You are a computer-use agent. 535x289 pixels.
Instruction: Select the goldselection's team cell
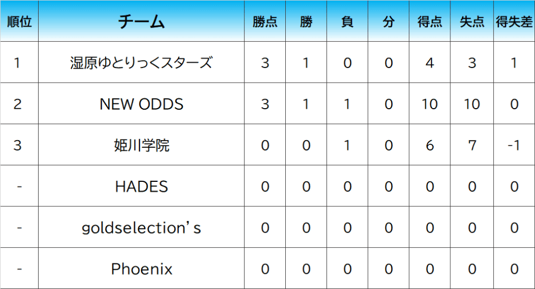[142, 228]
